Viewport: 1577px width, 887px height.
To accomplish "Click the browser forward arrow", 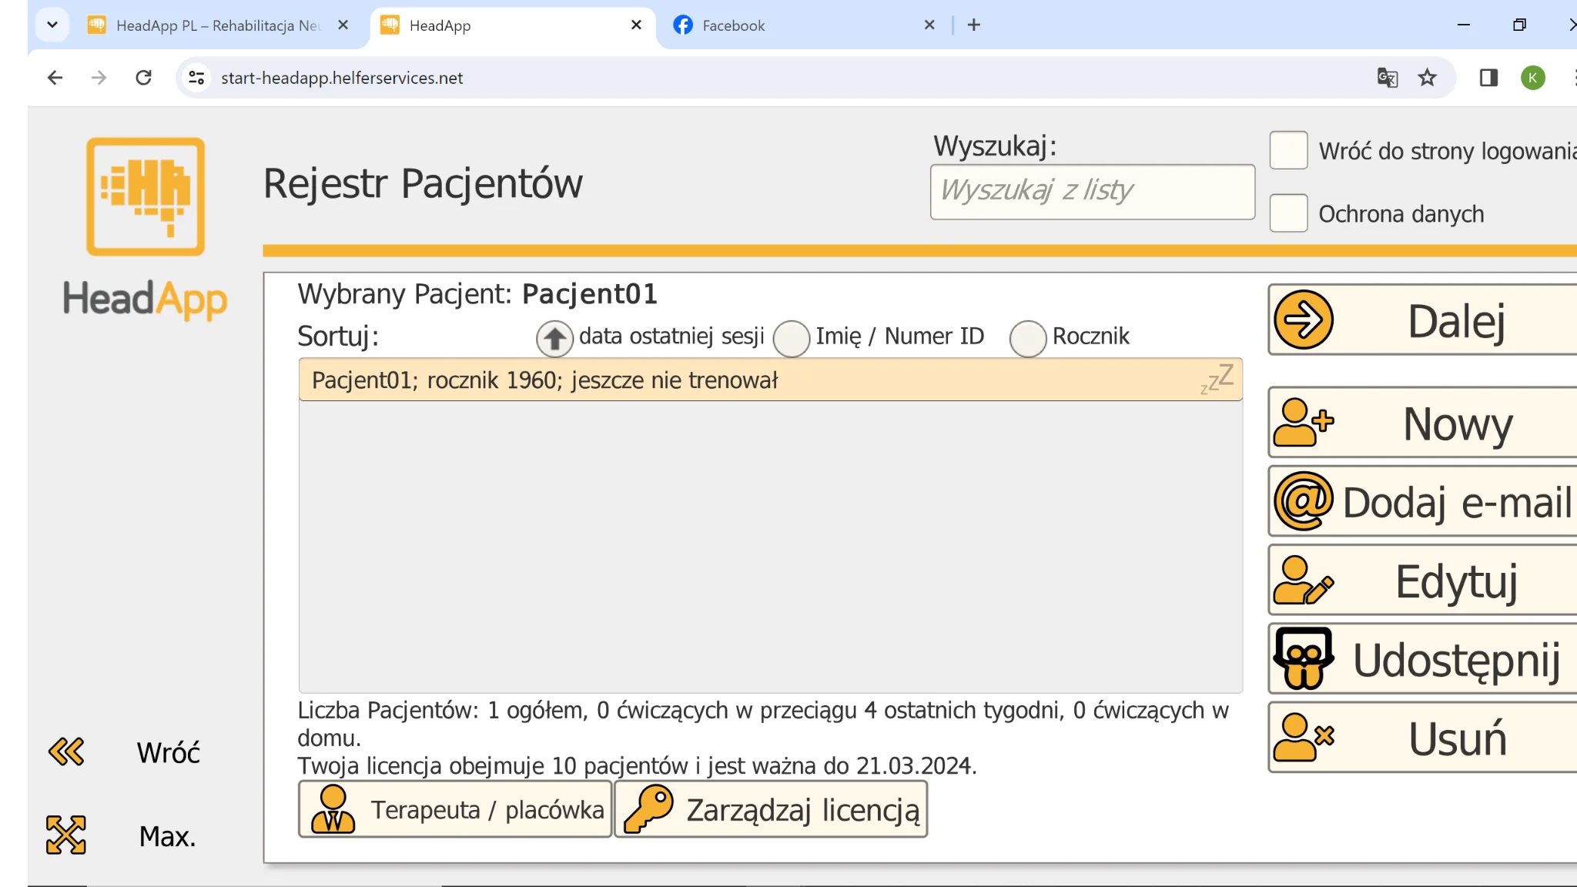I will point(99,78).
